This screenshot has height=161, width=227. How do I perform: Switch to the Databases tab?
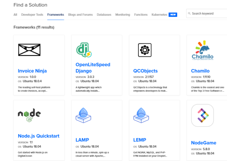tap(104, 15)
